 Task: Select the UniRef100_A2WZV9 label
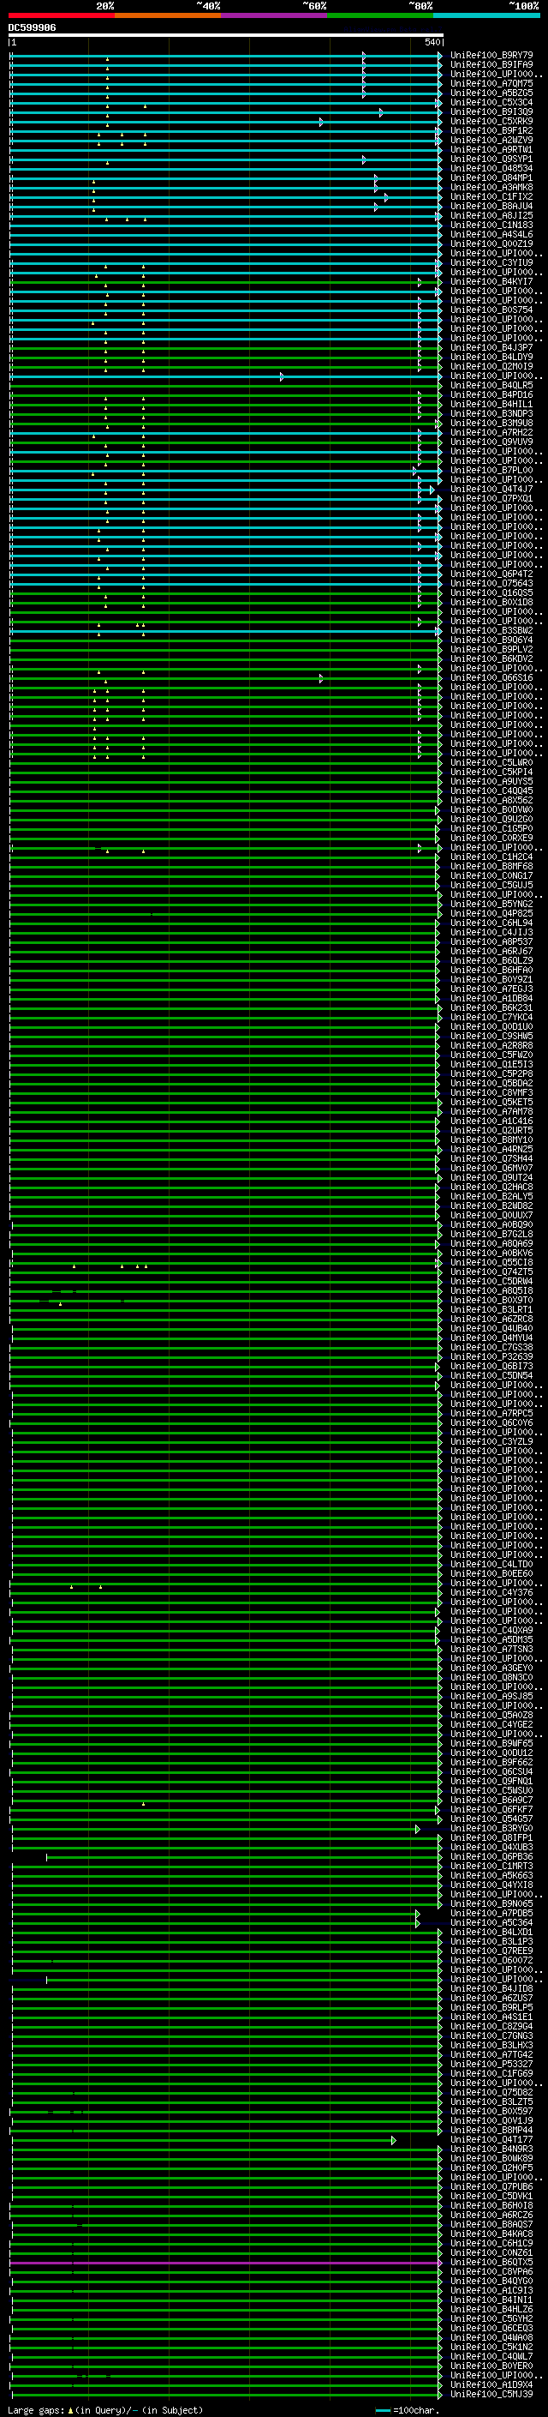(x=491, y=140)
